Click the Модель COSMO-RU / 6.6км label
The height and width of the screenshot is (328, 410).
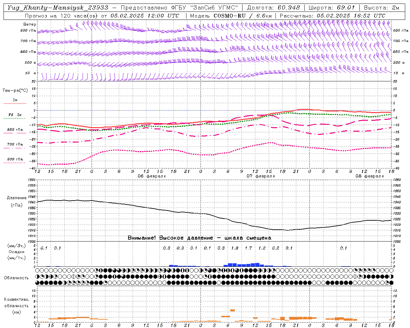point(231,15)
